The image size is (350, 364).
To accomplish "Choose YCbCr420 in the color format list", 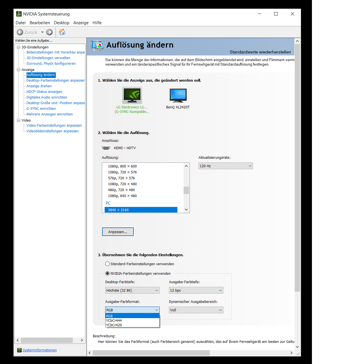I will point(132,325).
